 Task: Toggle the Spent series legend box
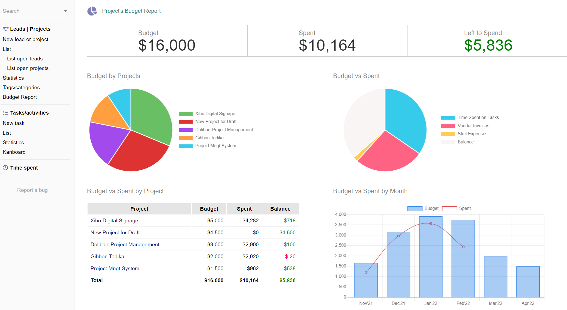pyautogui.click(x=449, y=208)
